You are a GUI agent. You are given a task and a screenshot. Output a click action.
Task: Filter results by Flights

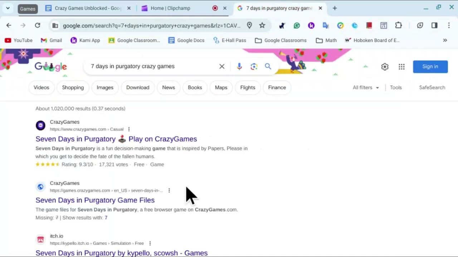pyautogui.click(x=248, y=87)
